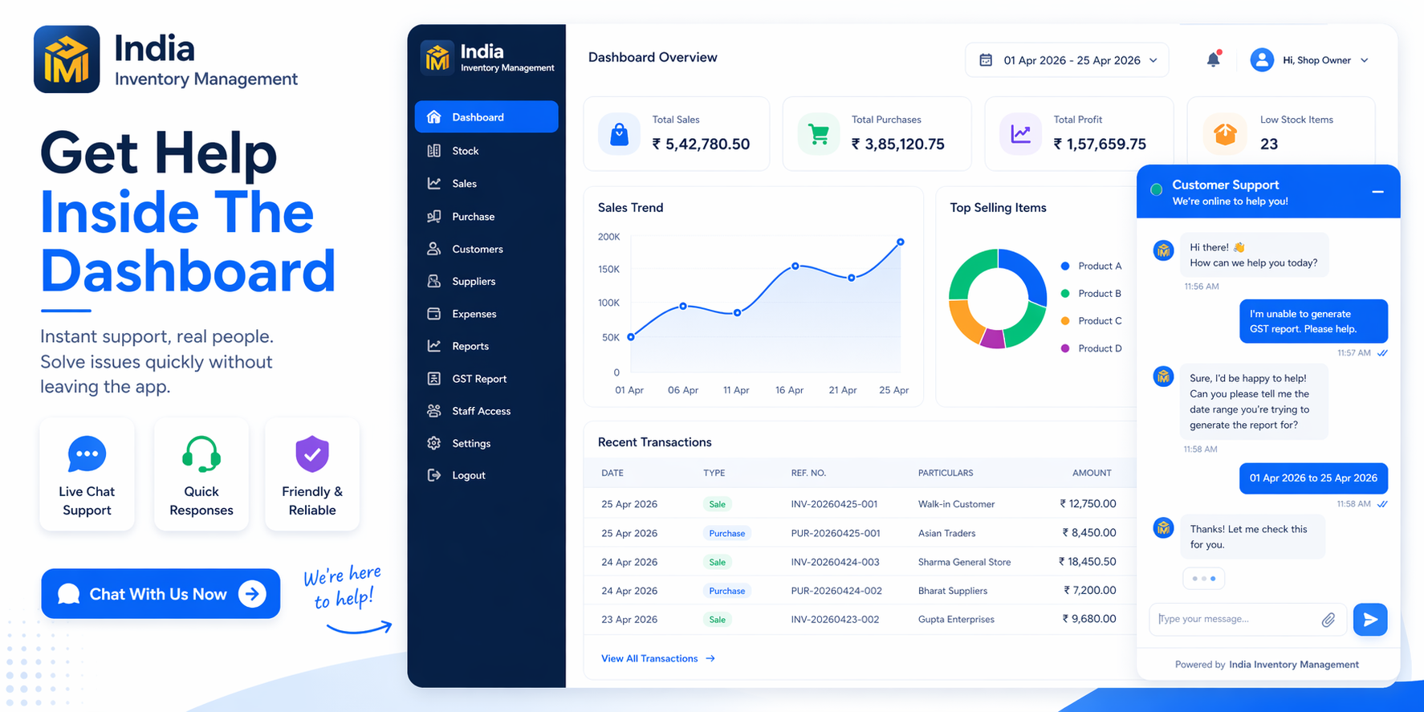
Task: Click the Total Profit chart icon
Action: tap(1020, 134)
